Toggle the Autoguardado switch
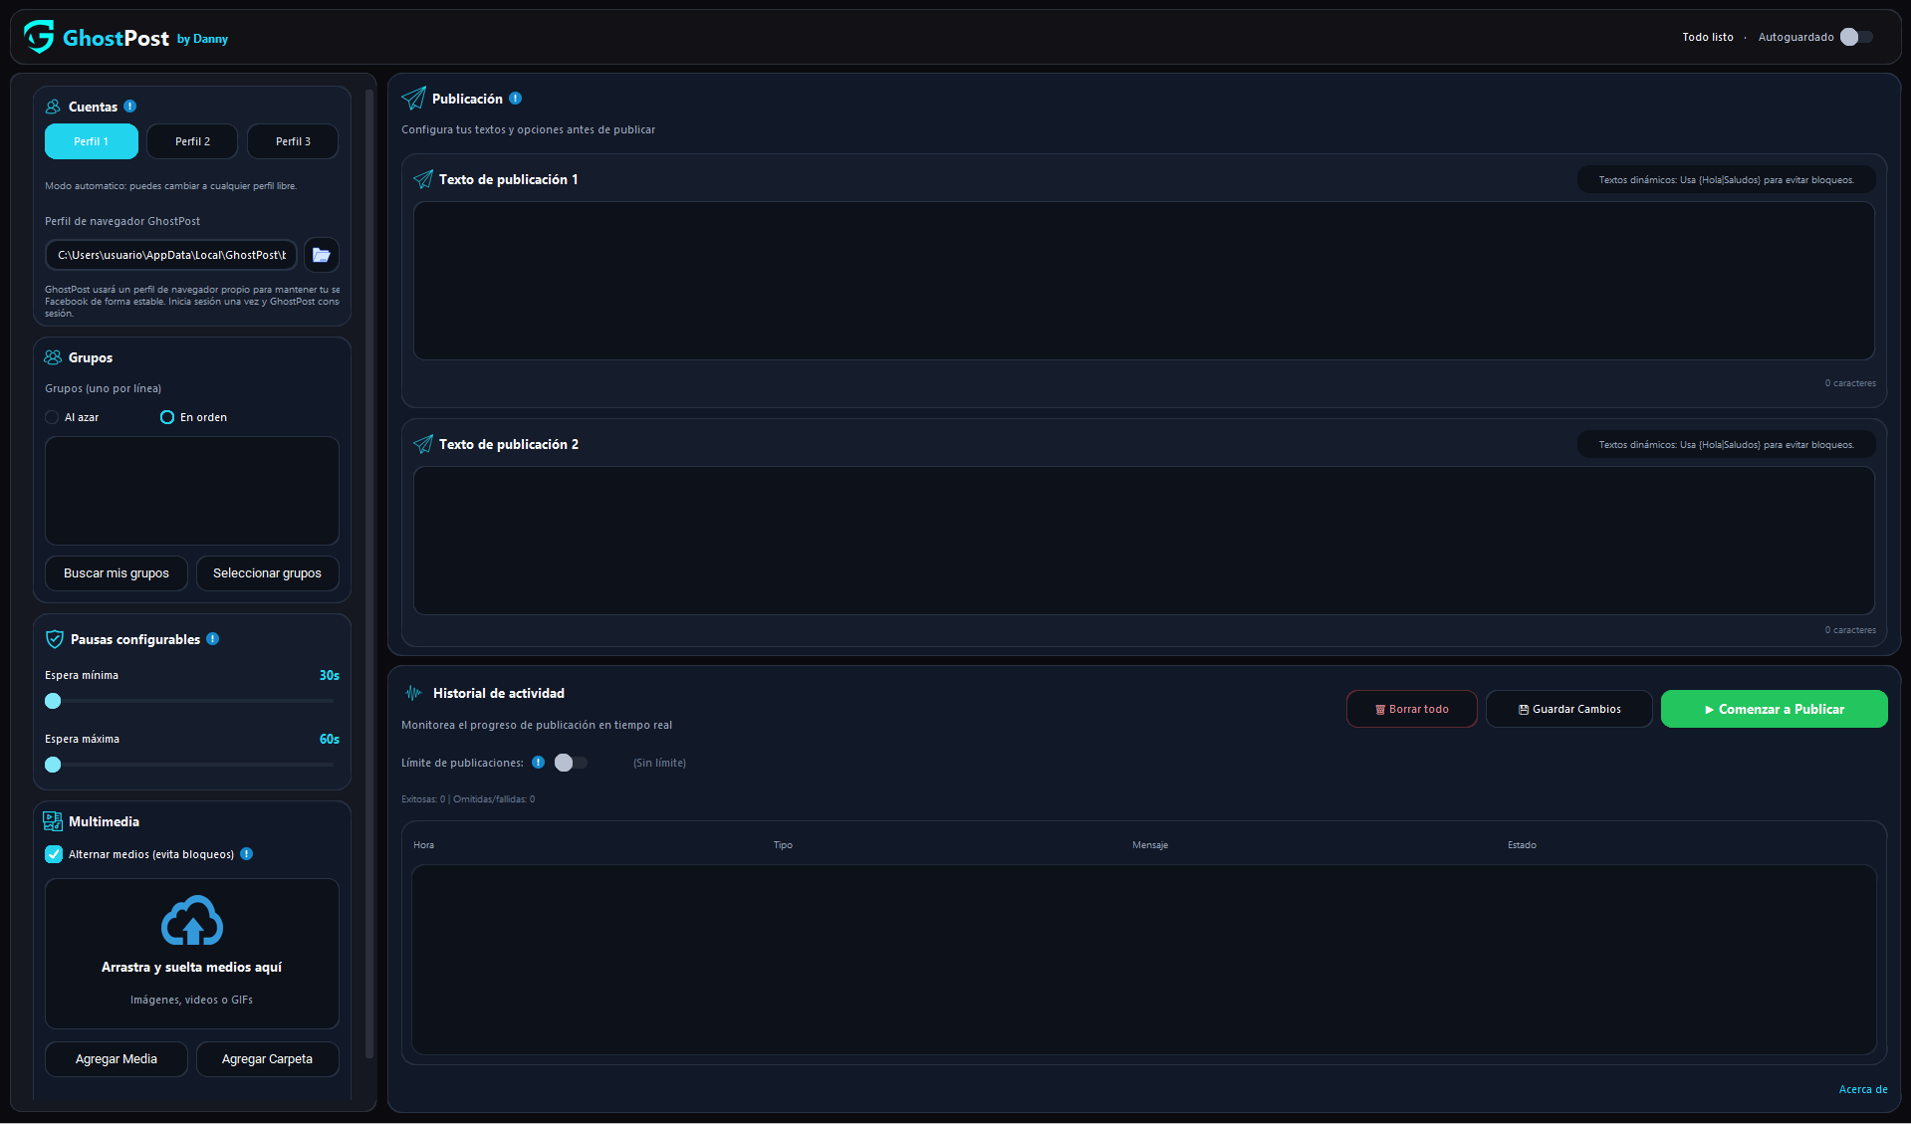Image resolution: width=1911 pixels, height=1124 pixels. [1857, 37]
